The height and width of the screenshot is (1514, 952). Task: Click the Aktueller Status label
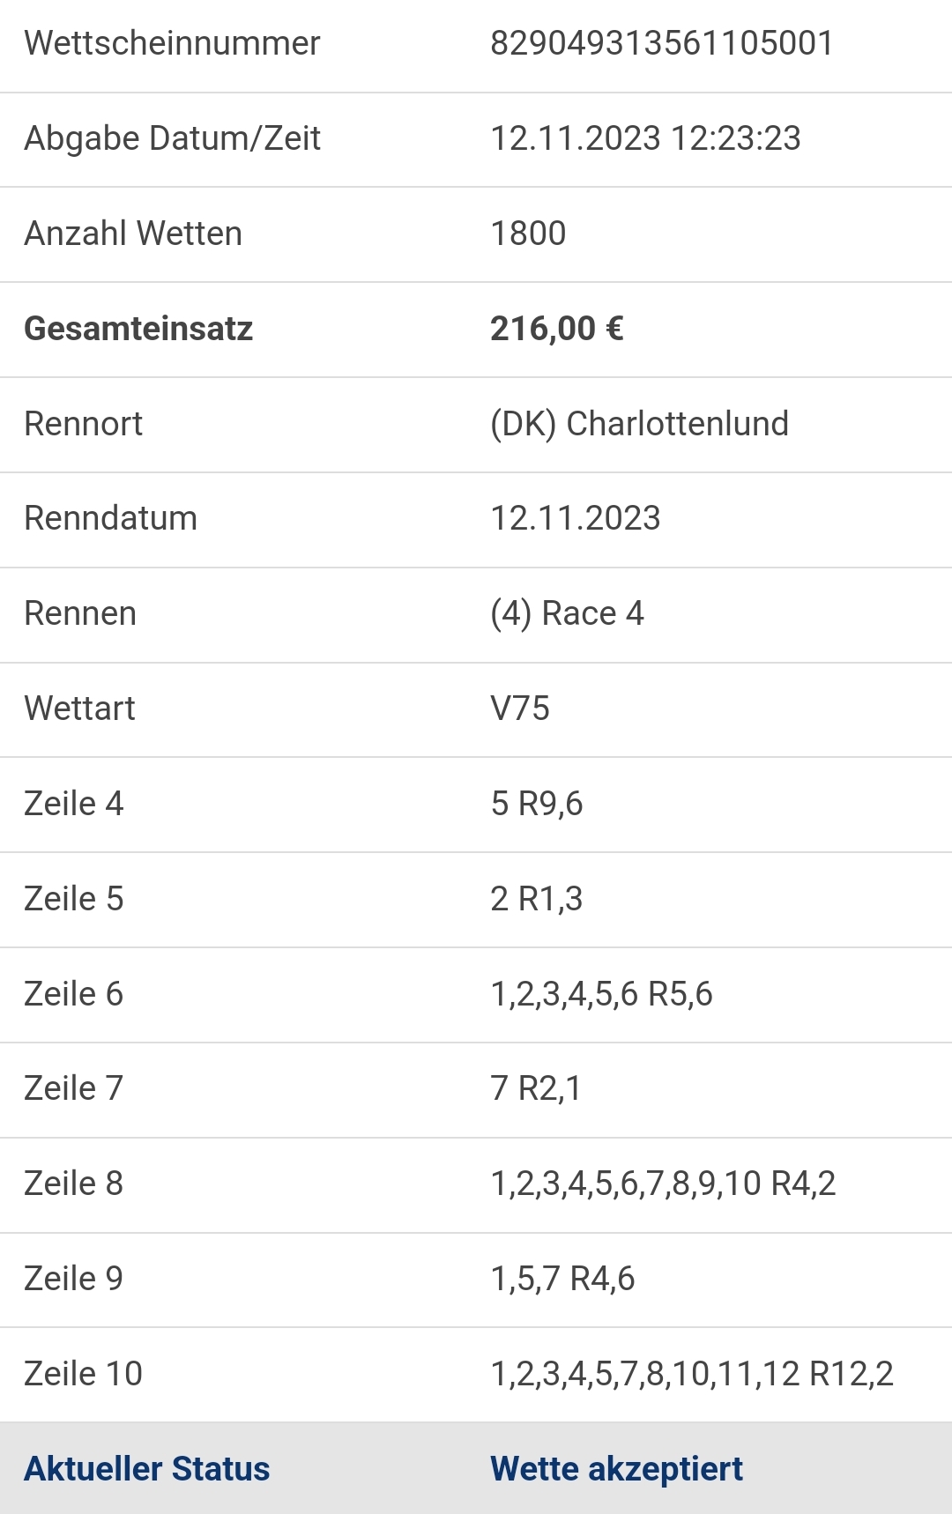[146, 1469]
